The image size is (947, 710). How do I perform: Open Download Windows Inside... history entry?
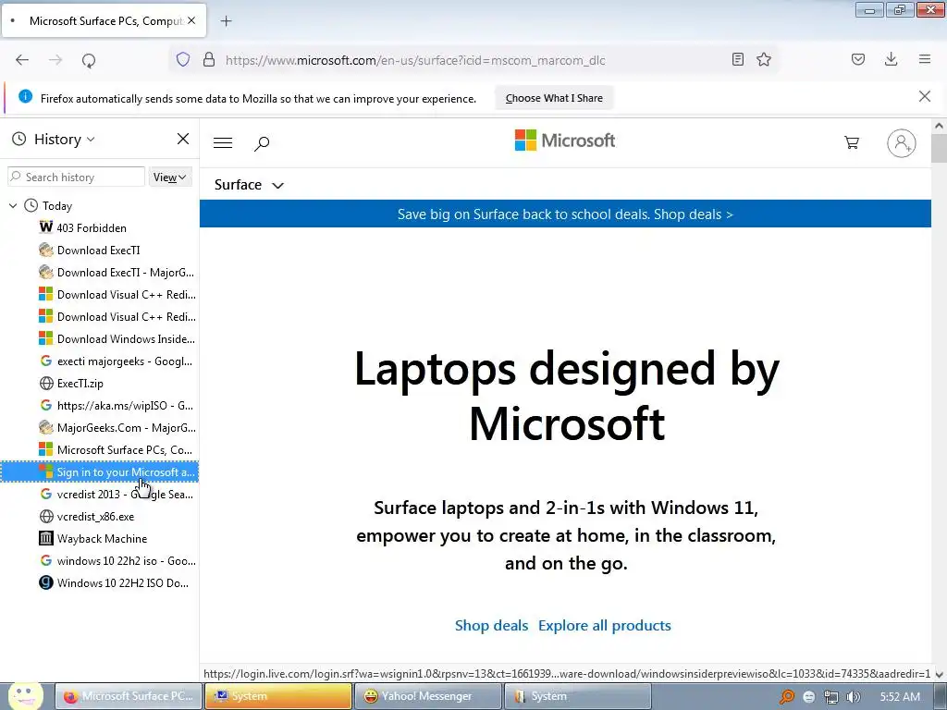click(x=99, y=339)
